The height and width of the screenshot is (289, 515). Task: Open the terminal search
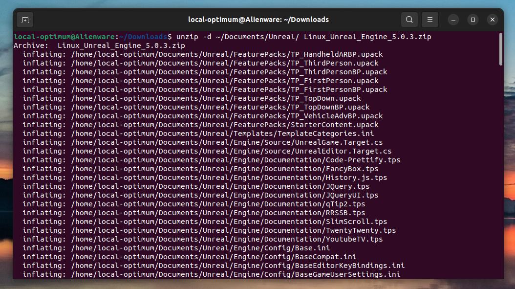409,20
